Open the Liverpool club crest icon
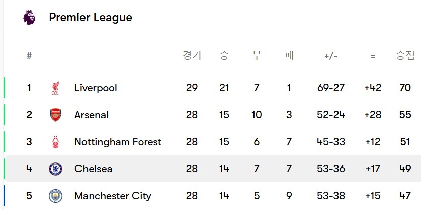This screenshot has width=423, height=210. [55, 88]
